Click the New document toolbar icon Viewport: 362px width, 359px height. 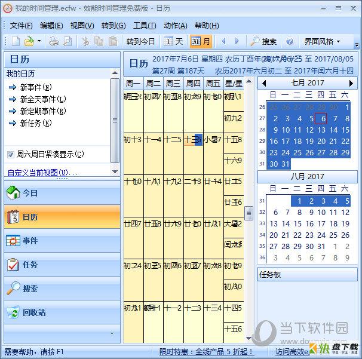(x=16, y=42)
